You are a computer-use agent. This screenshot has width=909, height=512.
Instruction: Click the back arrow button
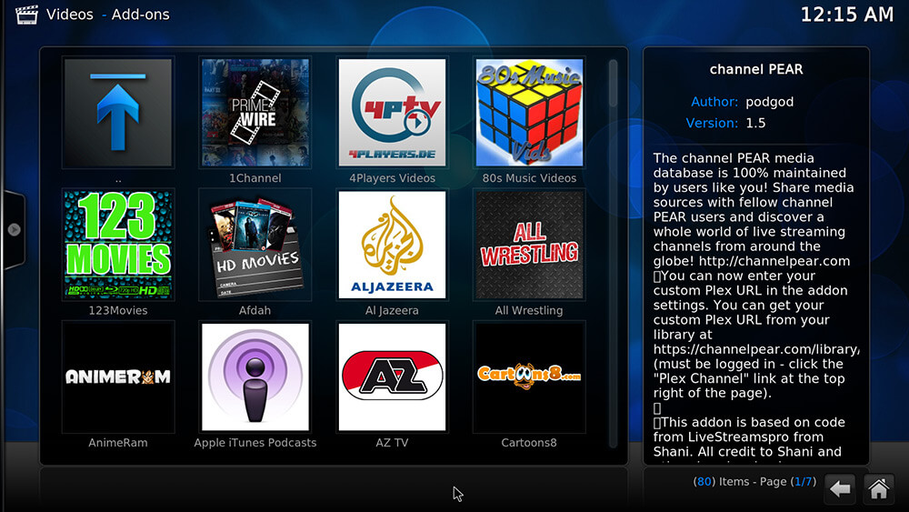point(840,489)
